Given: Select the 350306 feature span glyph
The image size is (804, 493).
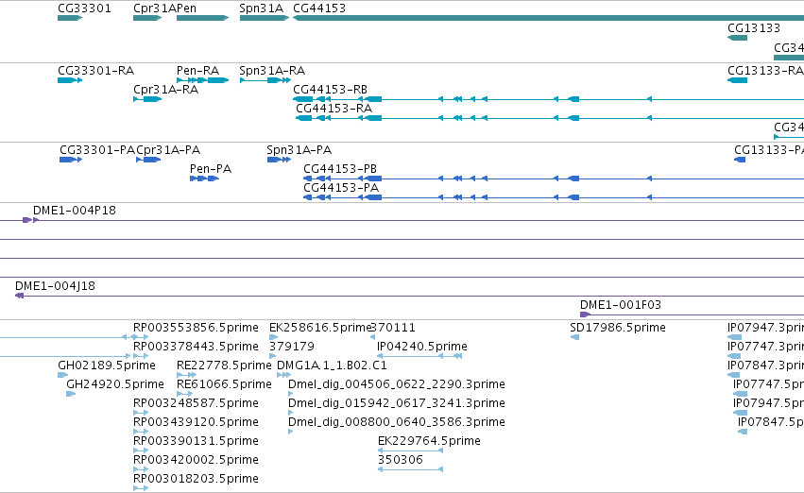Looking at the screenshot, I should [410, 469].
